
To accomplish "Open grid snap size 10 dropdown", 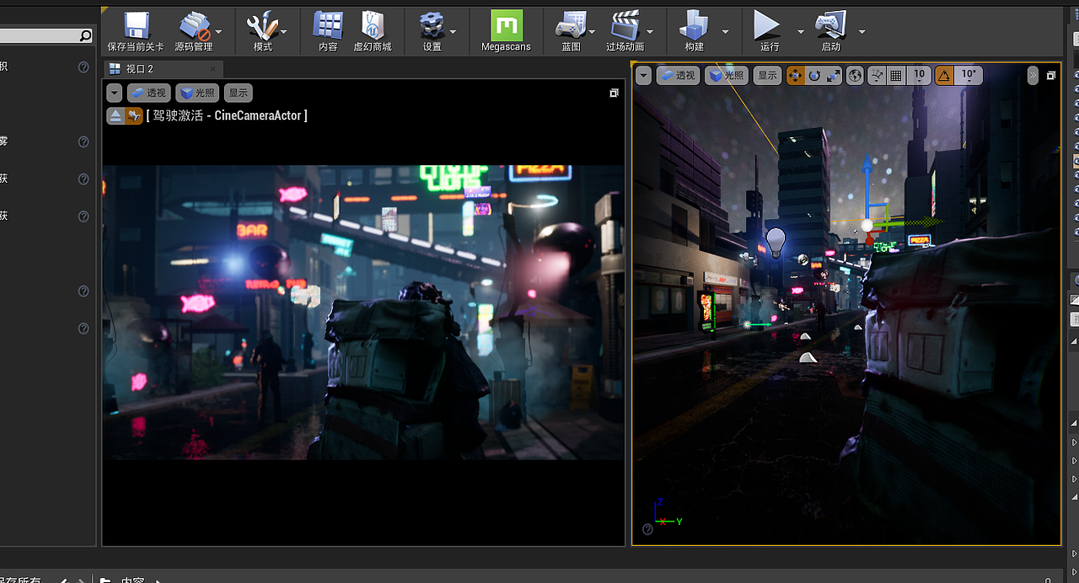I will (919, 76).
